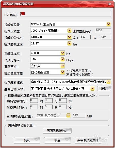
Task: Expand the 视频的帧速率 dropdown arrow
Action: (x=70, y=43)
